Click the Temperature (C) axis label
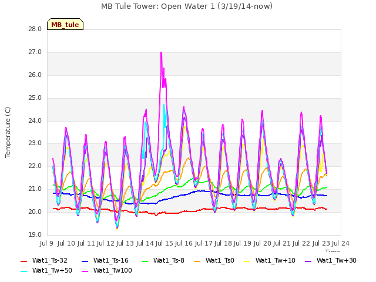The image size is (376, 282). (8, 132)
